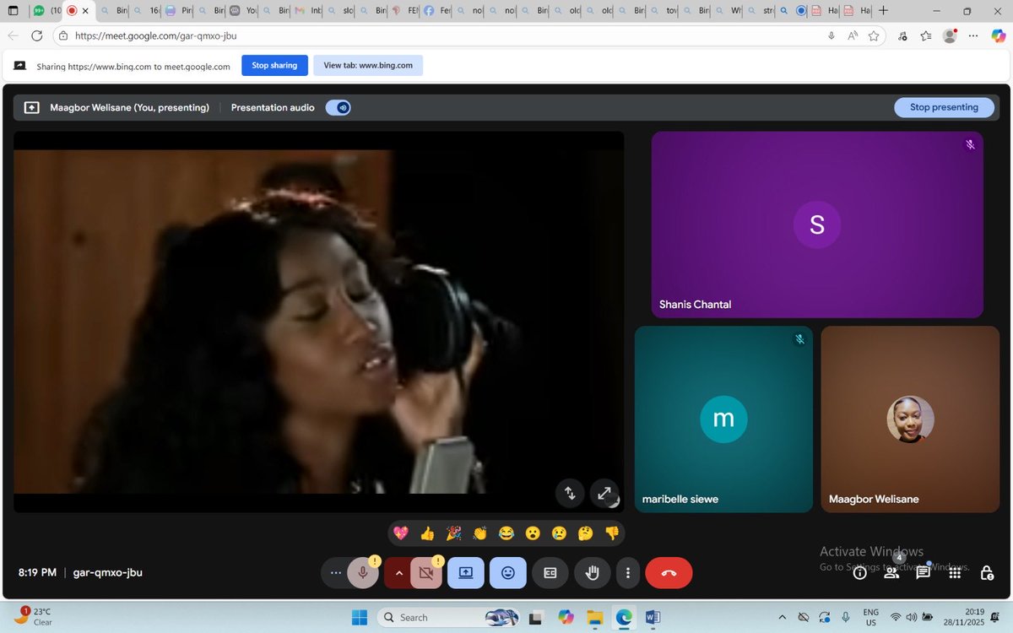Send sad face reaction
The height and width of the screenshot is (633, 1013).
[559, 533]
